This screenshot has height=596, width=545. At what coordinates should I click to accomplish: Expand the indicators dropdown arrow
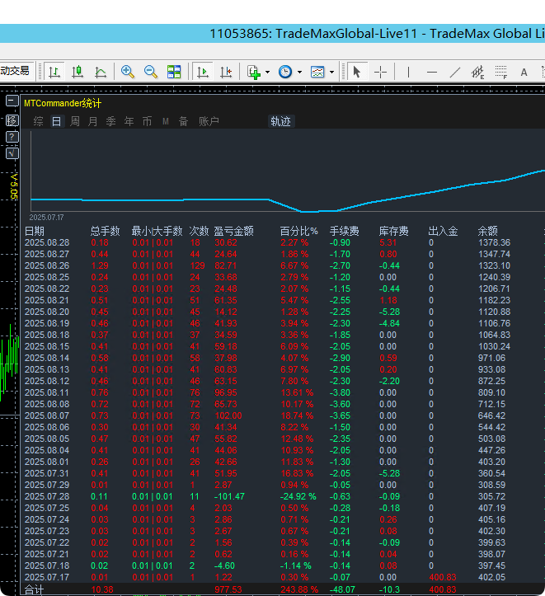[x=268, y=72]
